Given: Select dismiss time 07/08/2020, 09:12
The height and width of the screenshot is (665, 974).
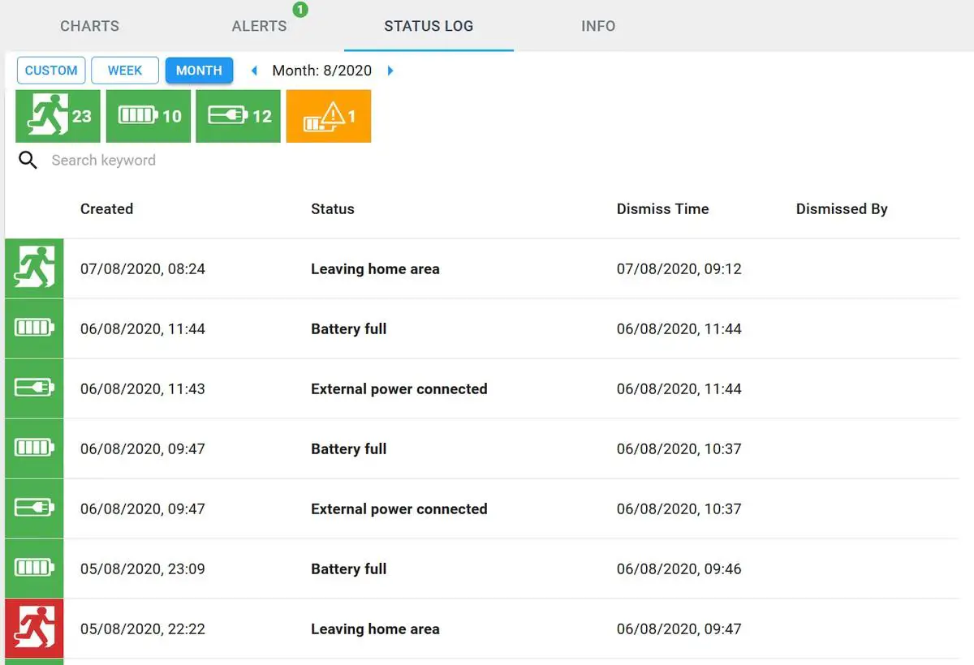Looking at the screenshot, I should tap(679, 268).
